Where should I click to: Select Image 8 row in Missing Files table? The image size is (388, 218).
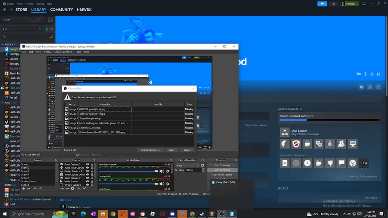coord(129,109)
